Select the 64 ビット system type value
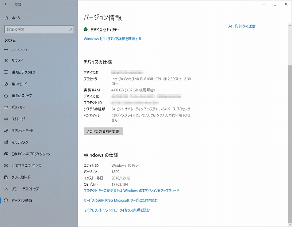The image size is (292, 227). 151,109
